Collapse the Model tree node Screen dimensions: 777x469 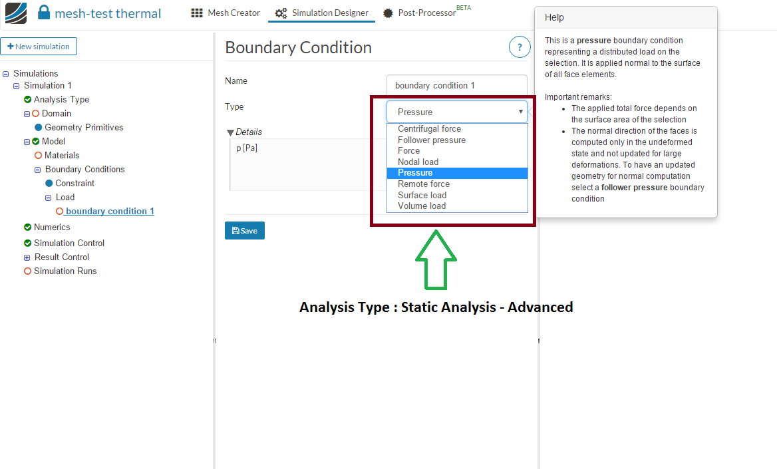pyautogui.click(x=27, y=142)
